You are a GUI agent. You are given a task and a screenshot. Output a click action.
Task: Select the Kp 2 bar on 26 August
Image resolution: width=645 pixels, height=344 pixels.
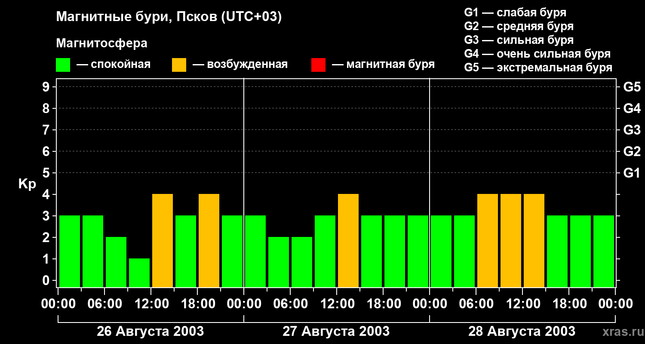click(x=116, y=262)
